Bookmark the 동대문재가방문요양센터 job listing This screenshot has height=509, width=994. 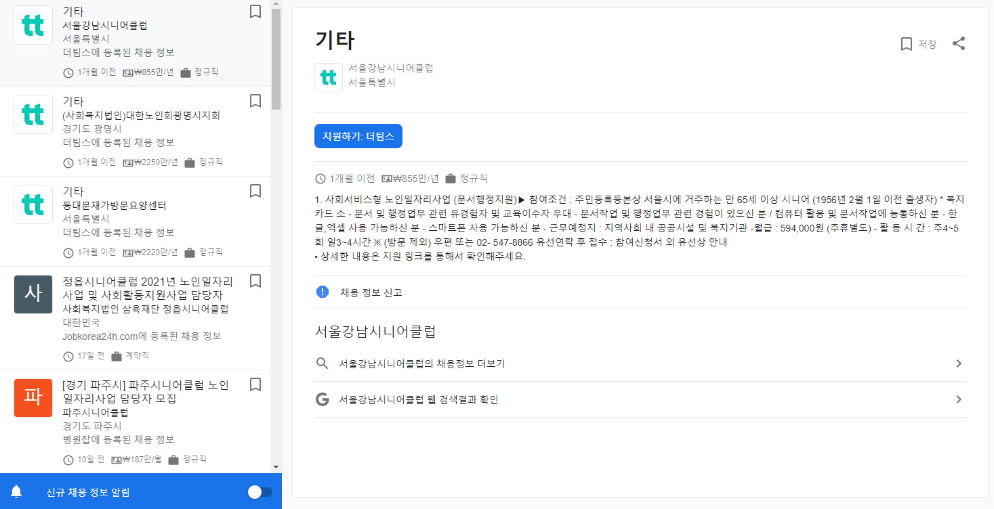(x=255, y=191)
